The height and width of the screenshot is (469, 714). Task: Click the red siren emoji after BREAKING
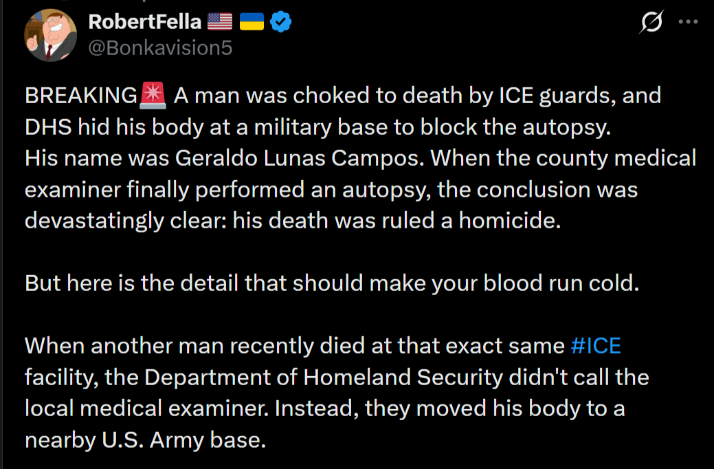coord(153,95)
